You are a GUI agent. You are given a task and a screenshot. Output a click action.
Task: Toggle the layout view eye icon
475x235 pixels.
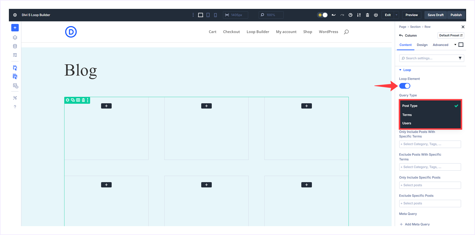tap(15, 86)
